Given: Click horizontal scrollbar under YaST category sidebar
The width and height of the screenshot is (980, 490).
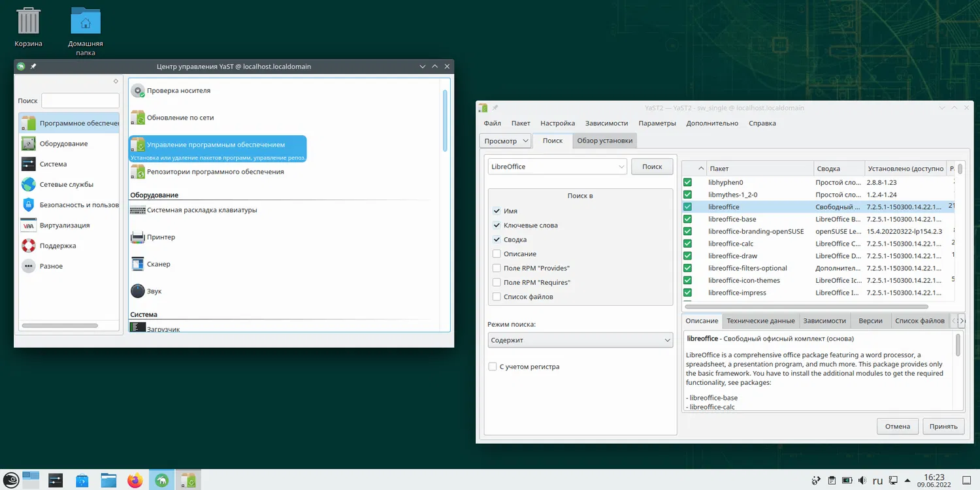Looking at the screenshot, I should tap(59, 325).
